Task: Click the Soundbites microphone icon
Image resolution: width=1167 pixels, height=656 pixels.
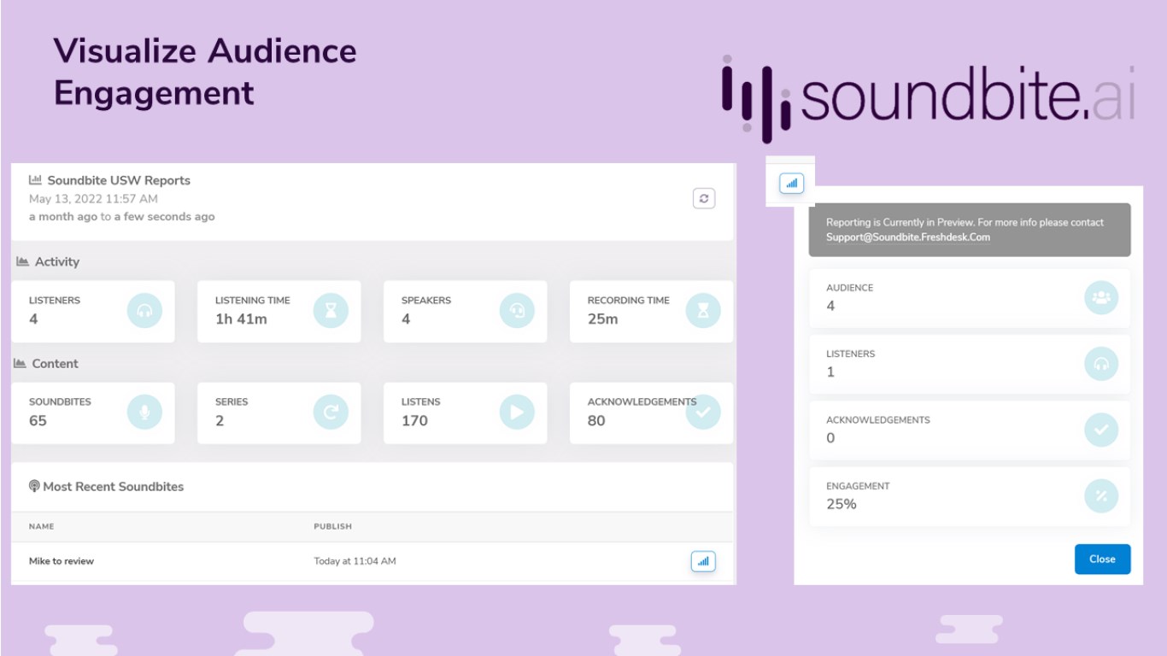Action: coord(144,413)
